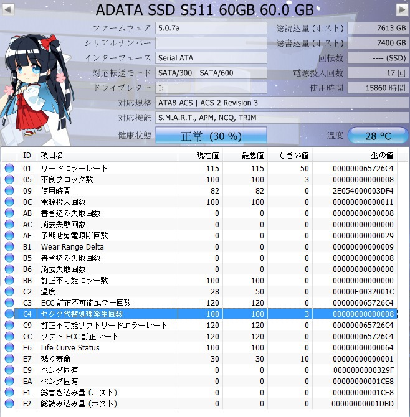The height and width of the screenshot is (417, 410).
Task: Click the 項目名 column header
Action: tap(107, 156)
